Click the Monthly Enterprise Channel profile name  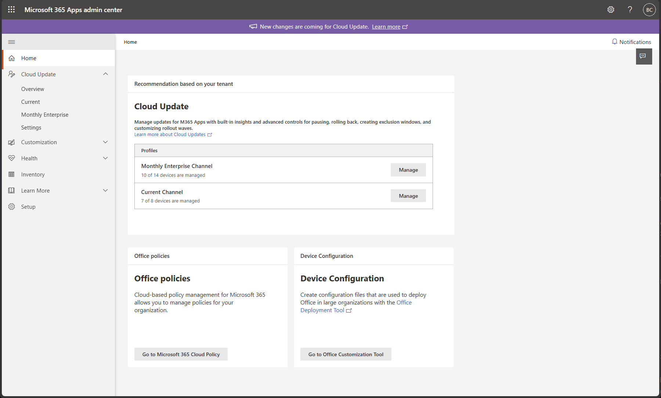point(177,166)
